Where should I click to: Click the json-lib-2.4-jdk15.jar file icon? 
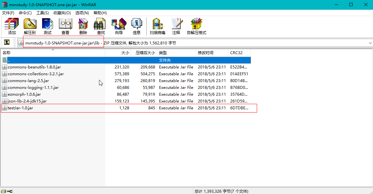tap(5, 101)
